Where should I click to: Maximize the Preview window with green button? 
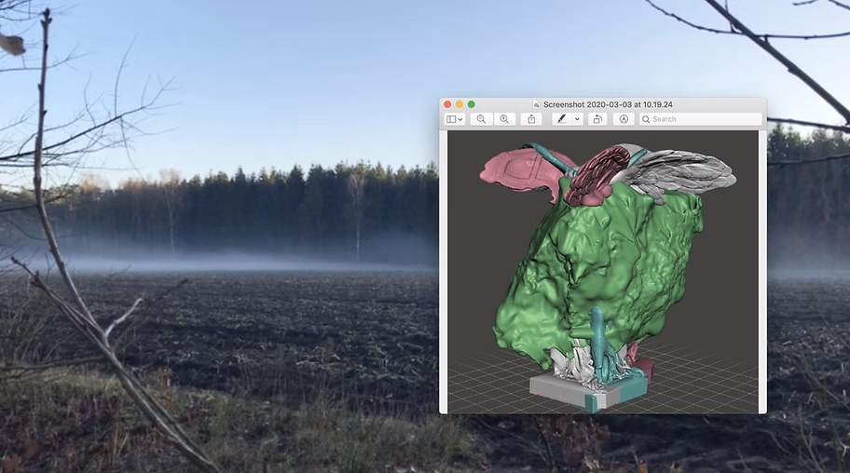[x=471, y=104]
